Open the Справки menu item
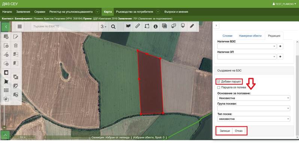Screen dimensions: 299x143 pyautogui.click(x=40, y=12)
